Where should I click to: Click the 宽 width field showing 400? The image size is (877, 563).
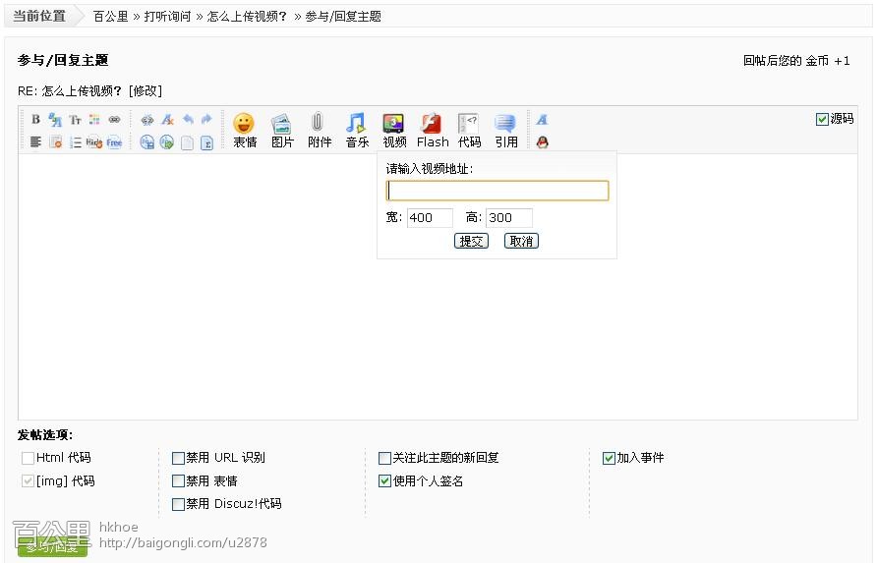coord(430,217)
